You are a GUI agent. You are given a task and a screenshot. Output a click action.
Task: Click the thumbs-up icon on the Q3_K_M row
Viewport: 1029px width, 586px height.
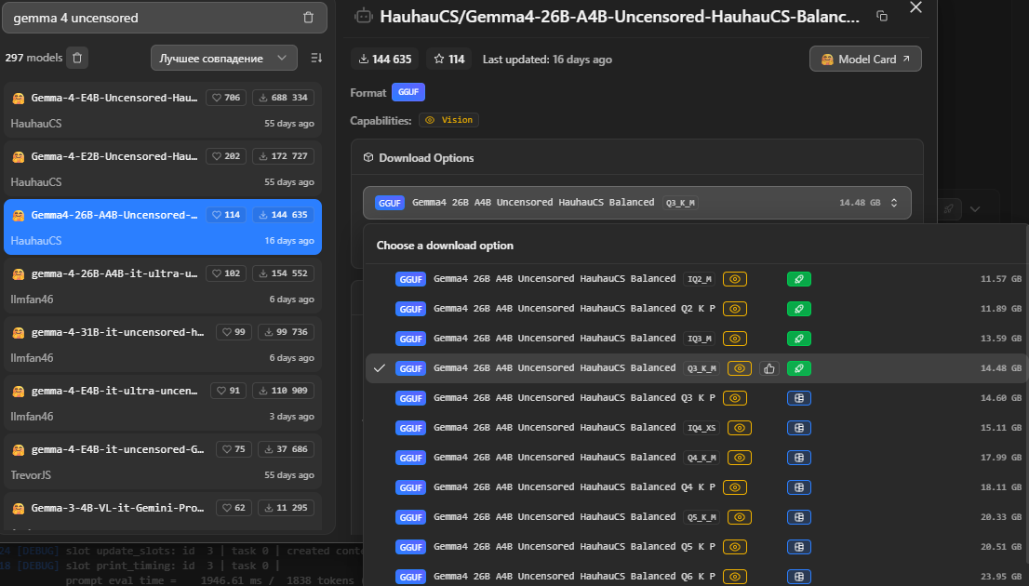(x=769, y=368)
